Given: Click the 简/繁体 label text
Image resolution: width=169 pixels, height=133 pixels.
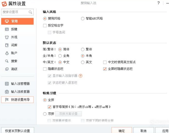Looking at the screenshot, I should coord(49,49).
